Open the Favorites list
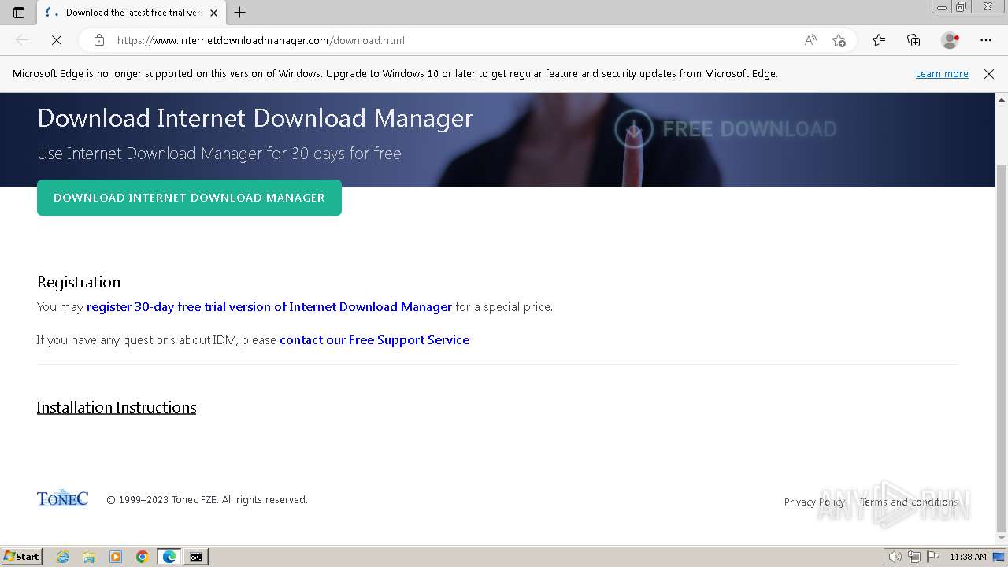Image resolution: width=1008 pixels, height=567 pixels. pyautogui.click(x=879, y=40)
